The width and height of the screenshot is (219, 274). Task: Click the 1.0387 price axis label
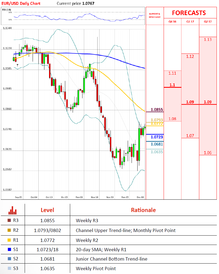click(7, 190)
